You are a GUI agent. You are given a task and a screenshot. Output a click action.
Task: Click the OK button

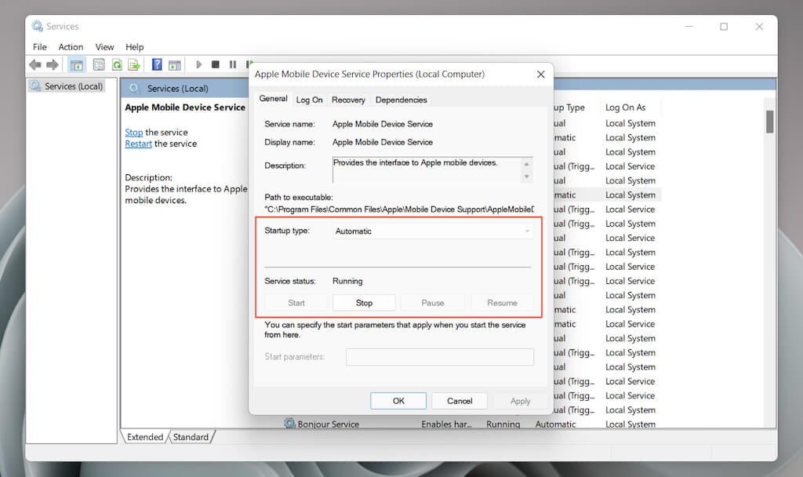(398, 401)
